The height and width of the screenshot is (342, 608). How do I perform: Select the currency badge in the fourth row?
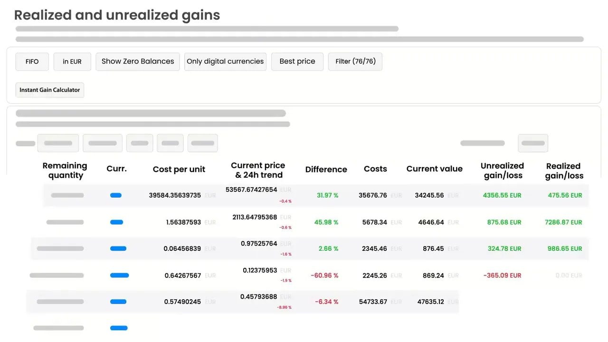(119, 275)
